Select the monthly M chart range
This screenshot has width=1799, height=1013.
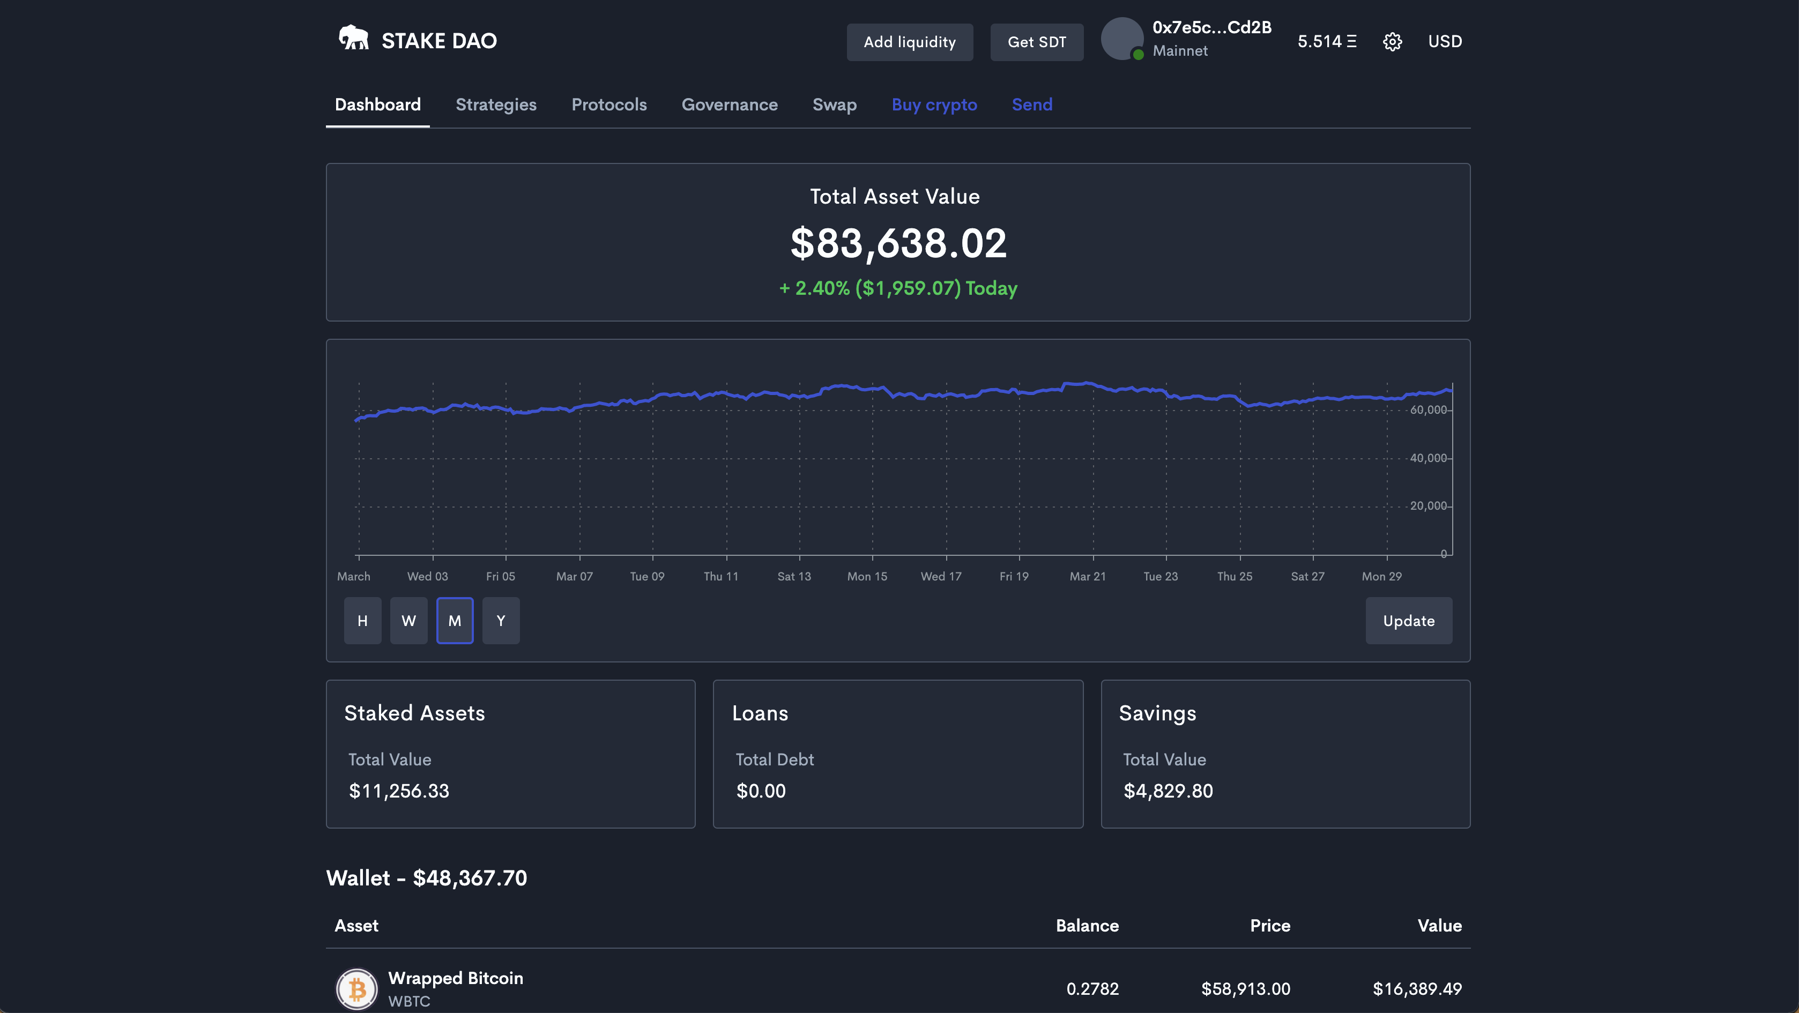455,621
